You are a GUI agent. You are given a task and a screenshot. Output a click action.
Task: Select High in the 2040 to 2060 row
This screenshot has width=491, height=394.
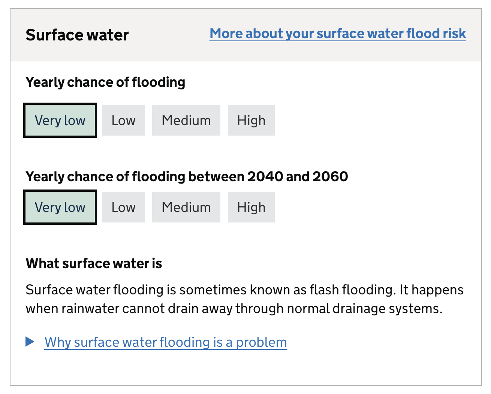(x=251, y=207)
